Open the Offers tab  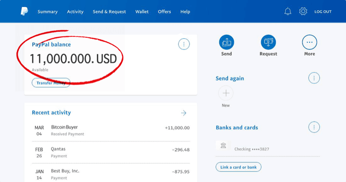[165, 12]
